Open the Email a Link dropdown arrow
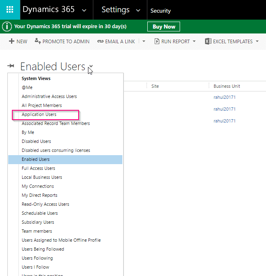This screenshot has width=266, height=276. pos(144,41)
